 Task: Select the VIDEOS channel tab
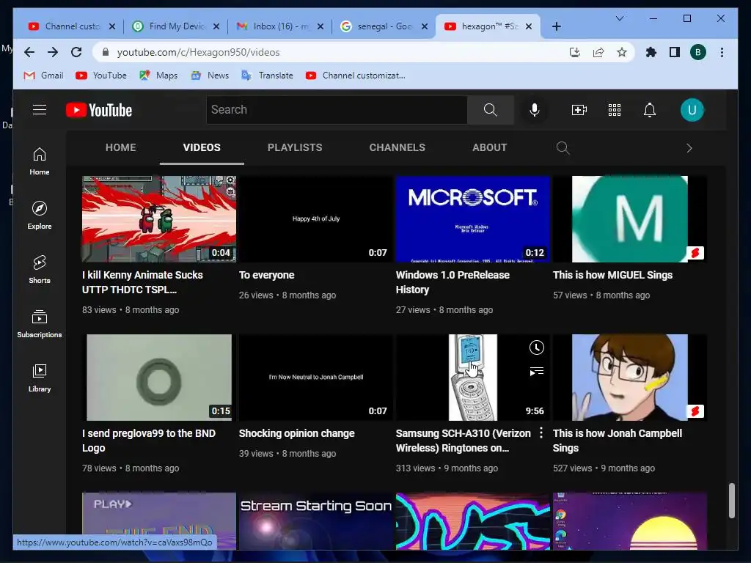click(202, 147)
